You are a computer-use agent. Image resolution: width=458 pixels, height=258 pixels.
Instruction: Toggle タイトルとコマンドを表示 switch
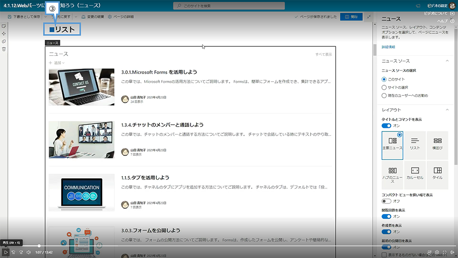click(x=386, y=126)
